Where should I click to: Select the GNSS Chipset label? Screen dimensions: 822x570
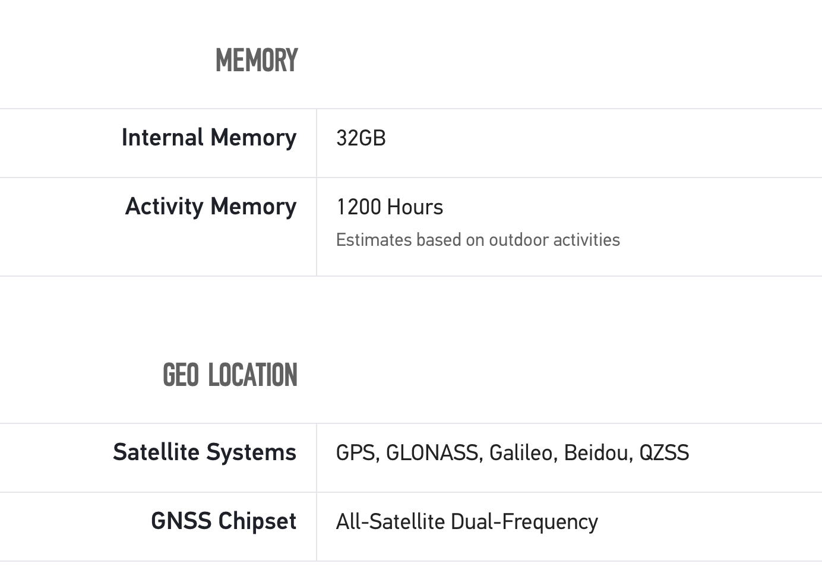point(223,521)
